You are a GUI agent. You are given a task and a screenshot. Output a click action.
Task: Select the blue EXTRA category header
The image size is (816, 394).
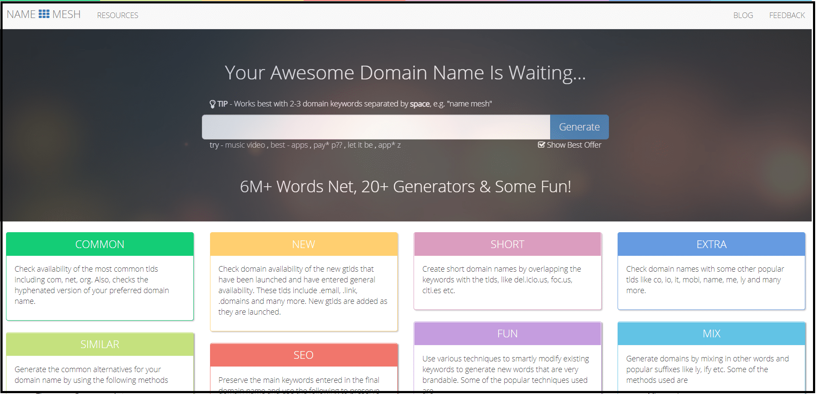(x=711, y=244)
